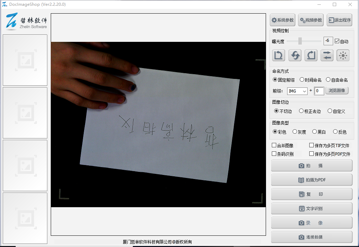
Task: Open 系统参数 system settings
Action: (x=282, y=20)
